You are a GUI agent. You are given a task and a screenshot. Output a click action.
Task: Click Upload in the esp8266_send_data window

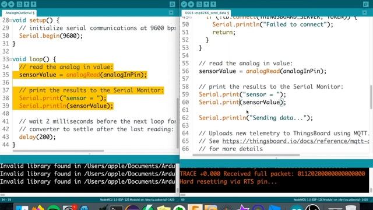click(x=191, y=4)
